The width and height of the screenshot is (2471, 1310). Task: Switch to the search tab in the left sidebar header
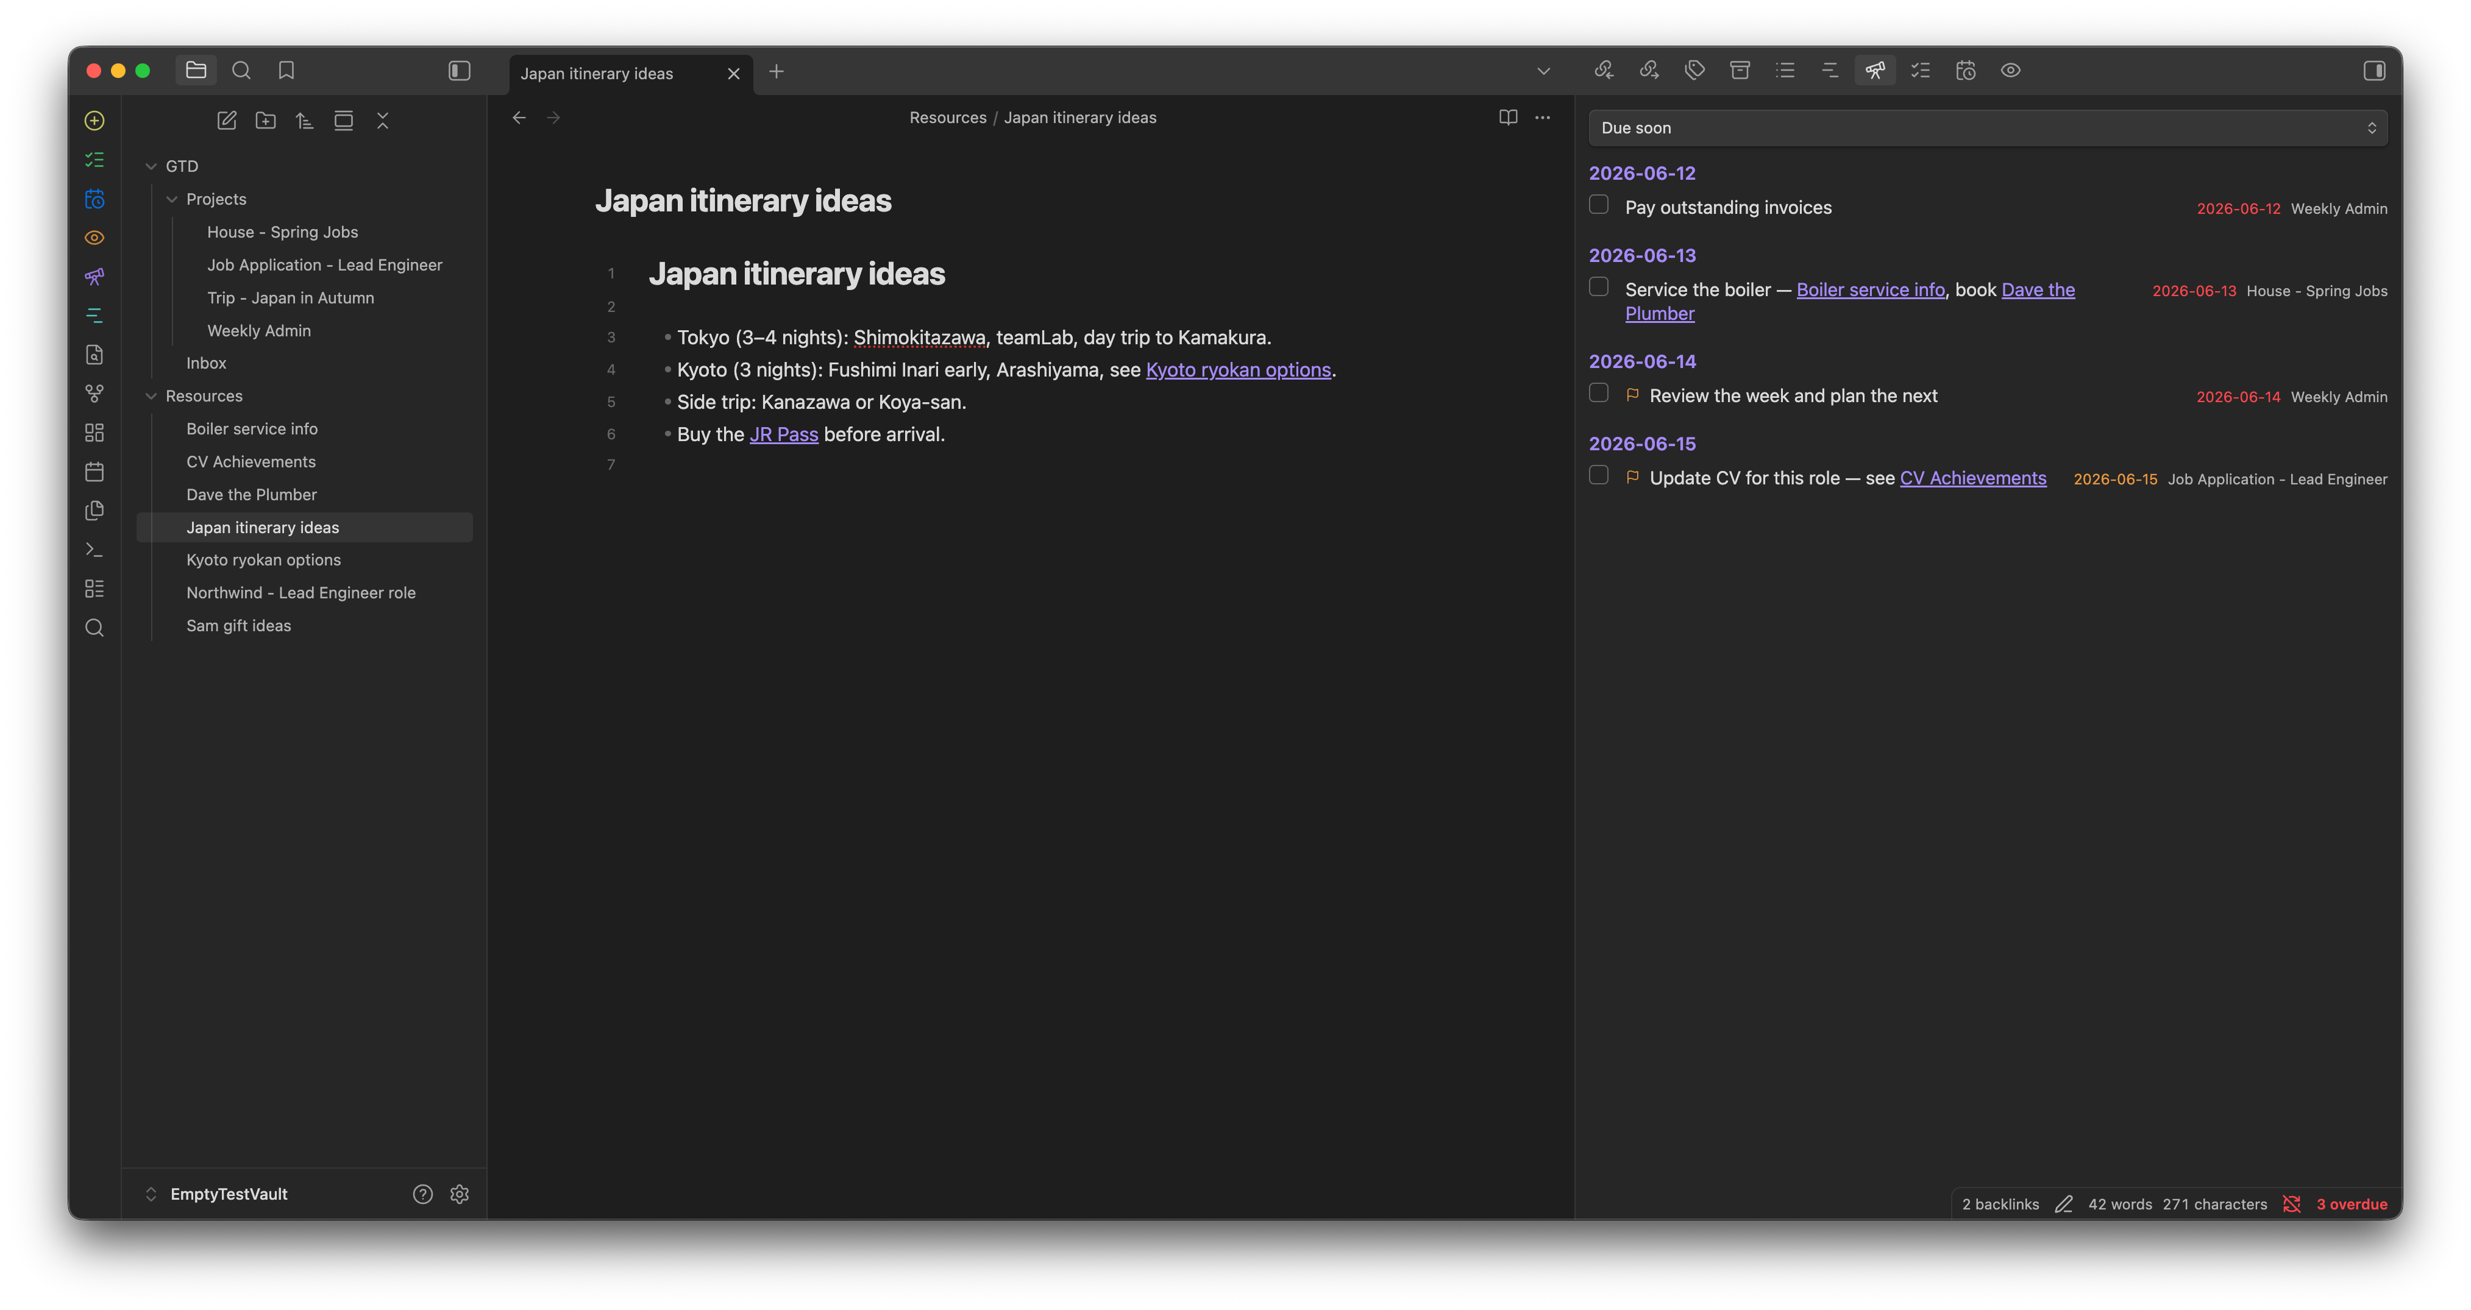(242, 70)
